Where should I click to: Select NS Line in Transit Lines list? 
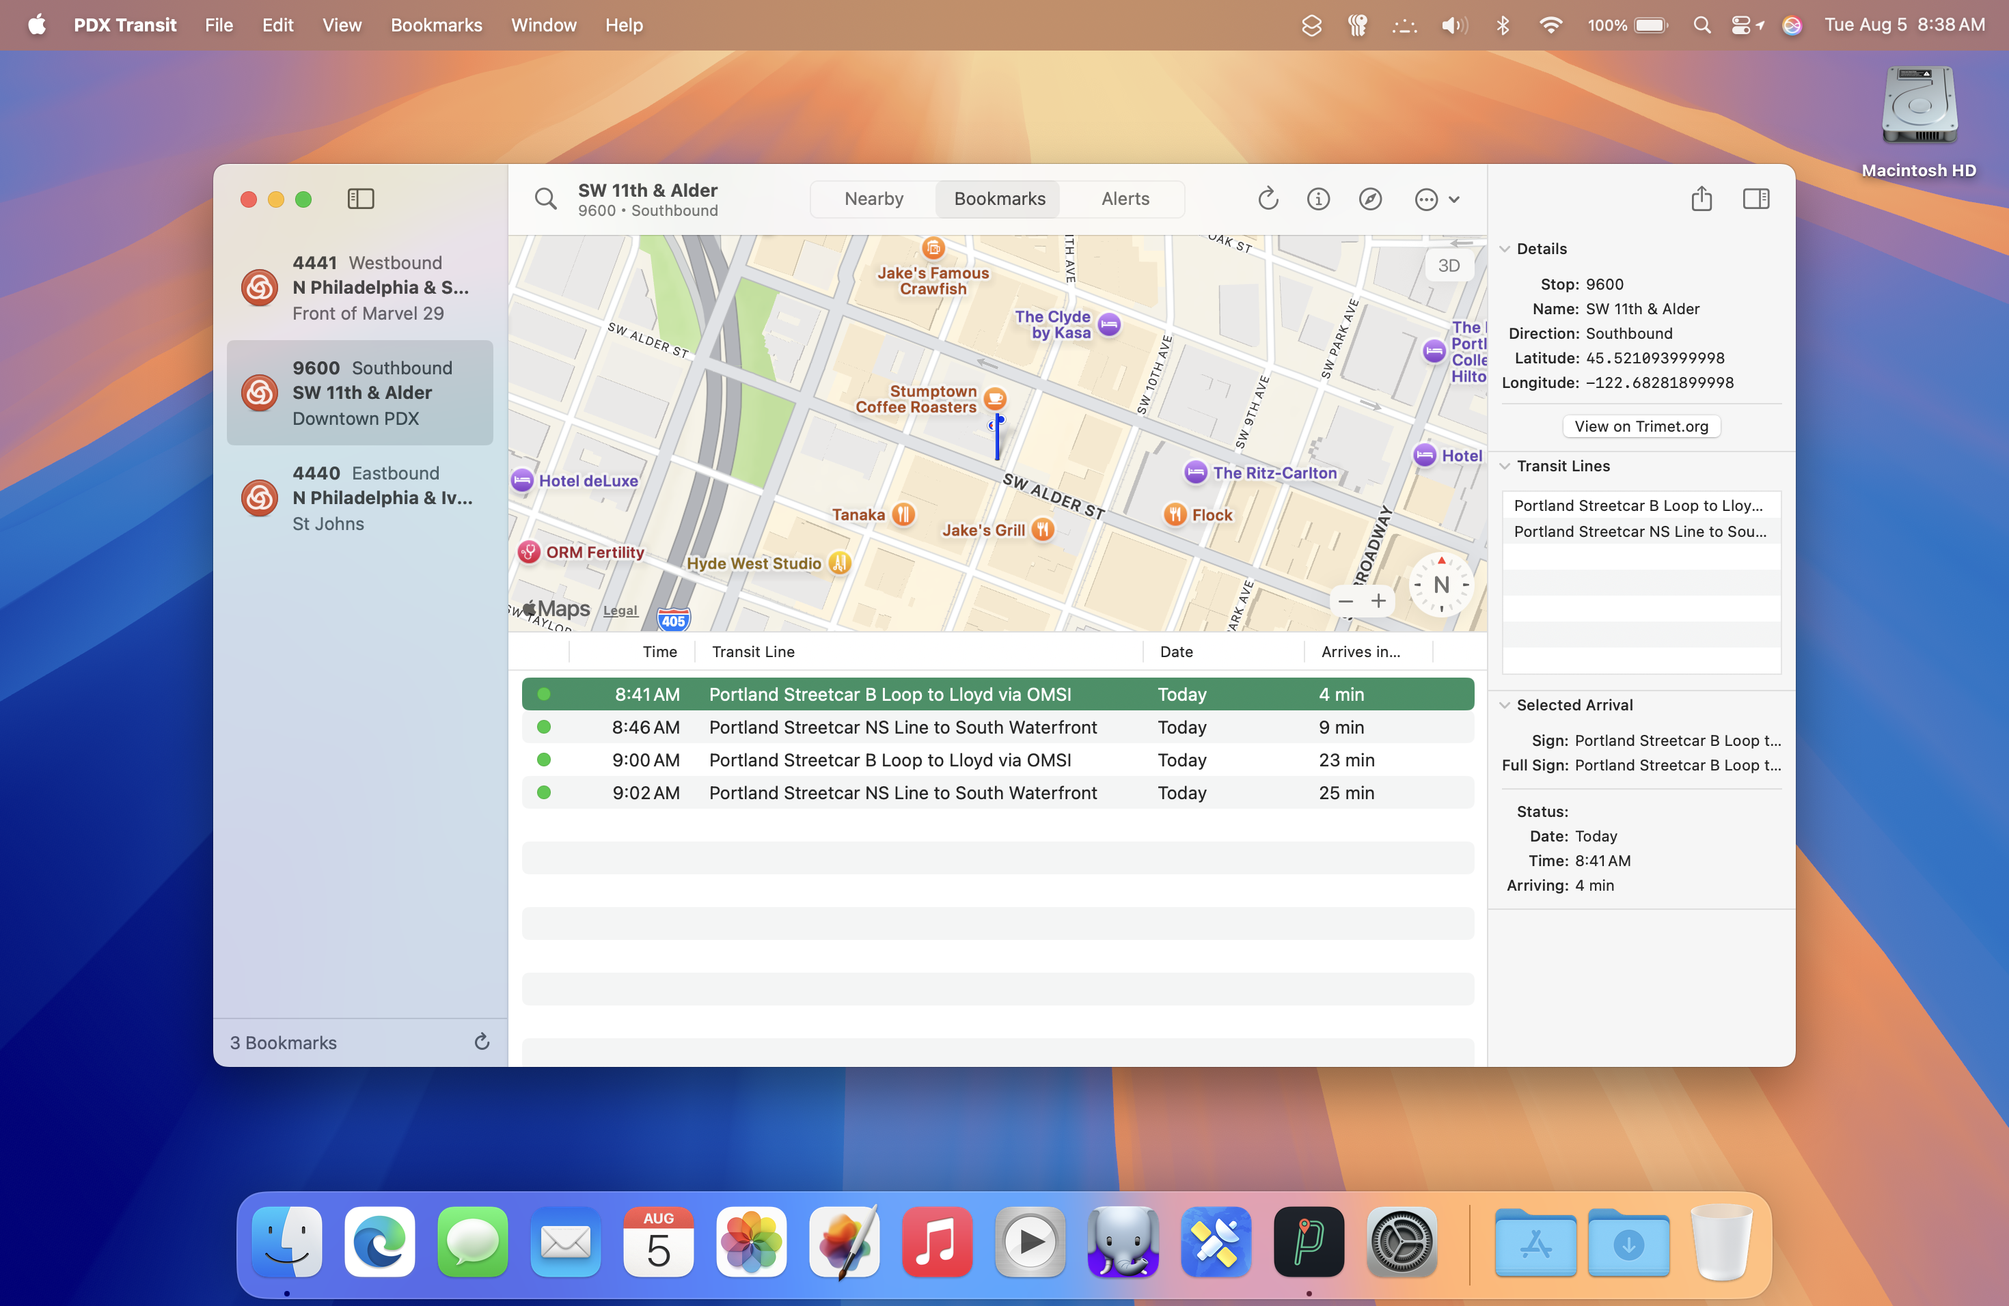[1641, 531]
